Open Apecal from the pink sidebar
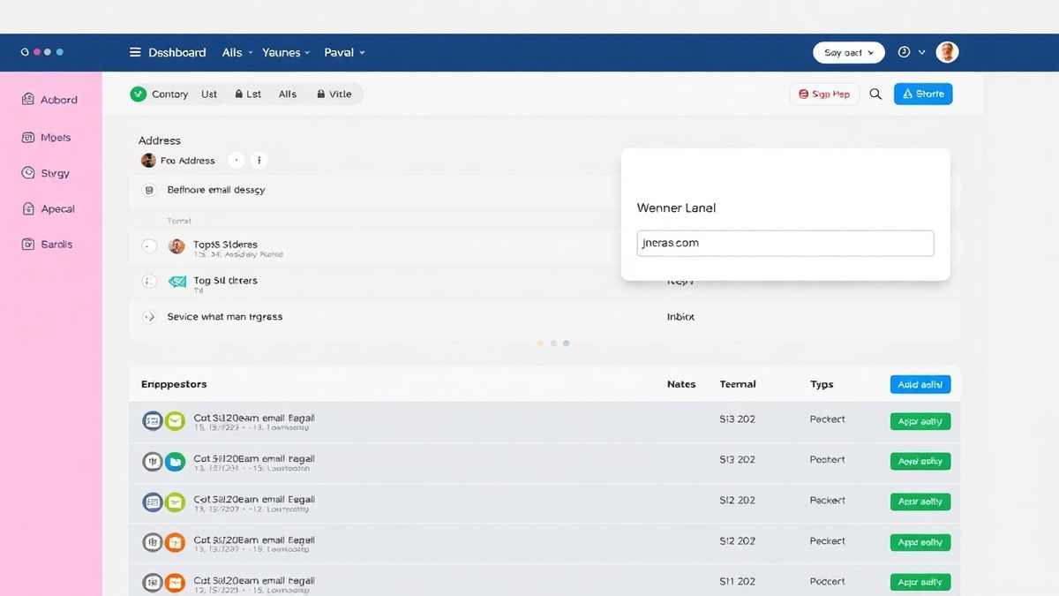 (49, 209)
